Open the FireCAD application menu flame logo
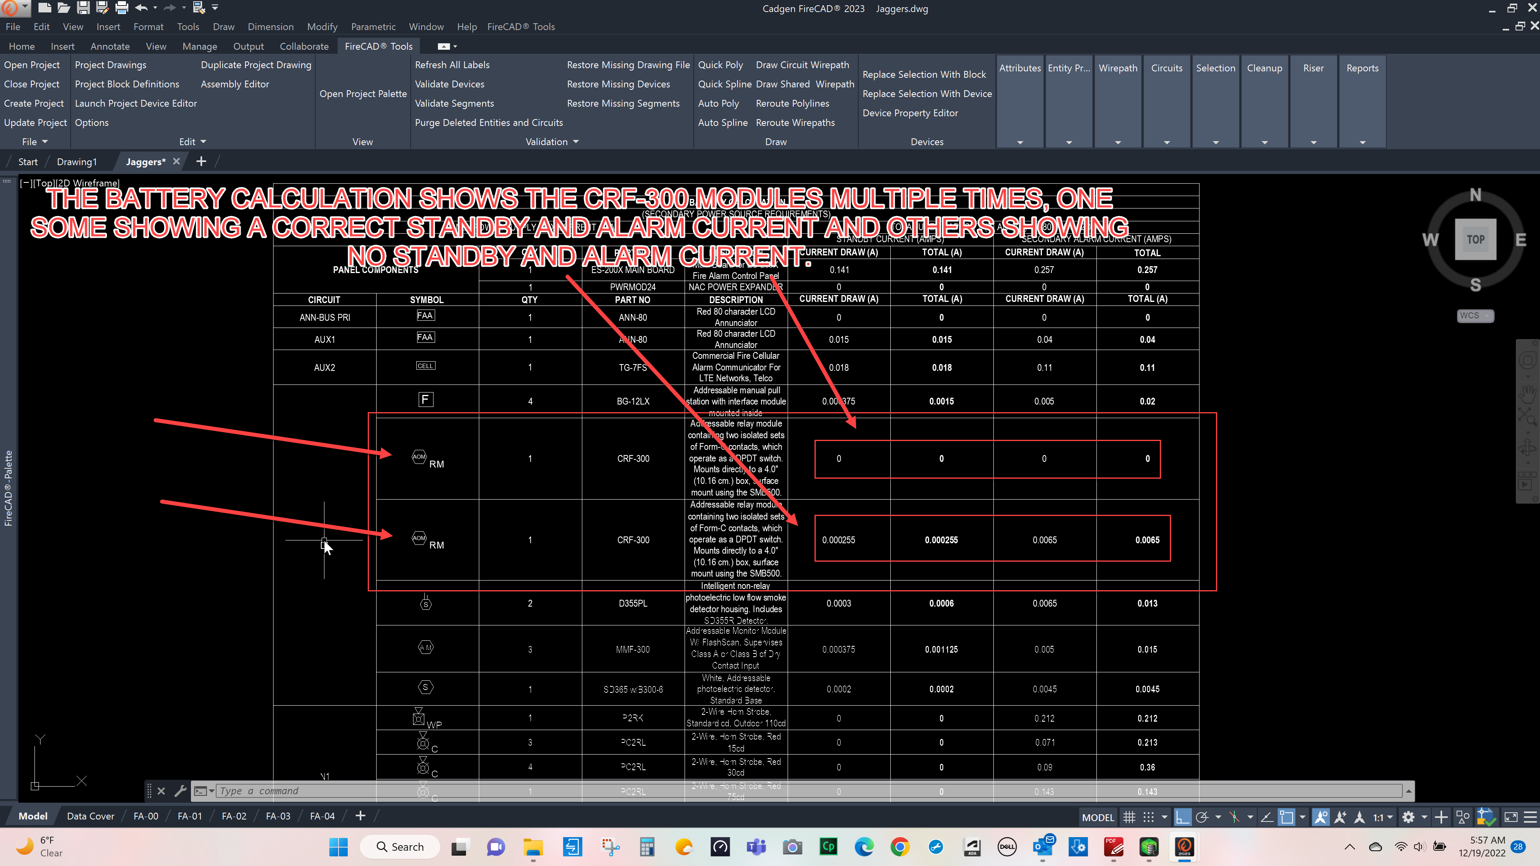Image resolution: width=1540 pixels, height=866 pixels. [x=10, y=8]
